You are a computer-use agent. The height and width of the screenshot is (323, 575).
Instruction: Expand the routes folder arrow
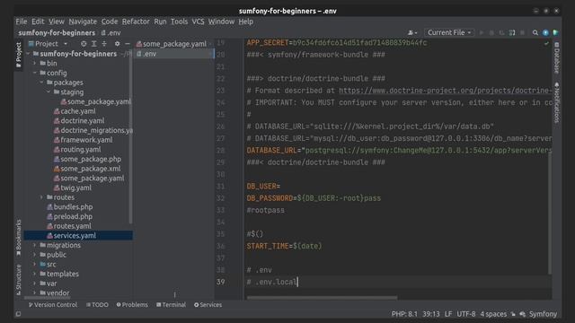pyautogui.click(x=41, y=197)
